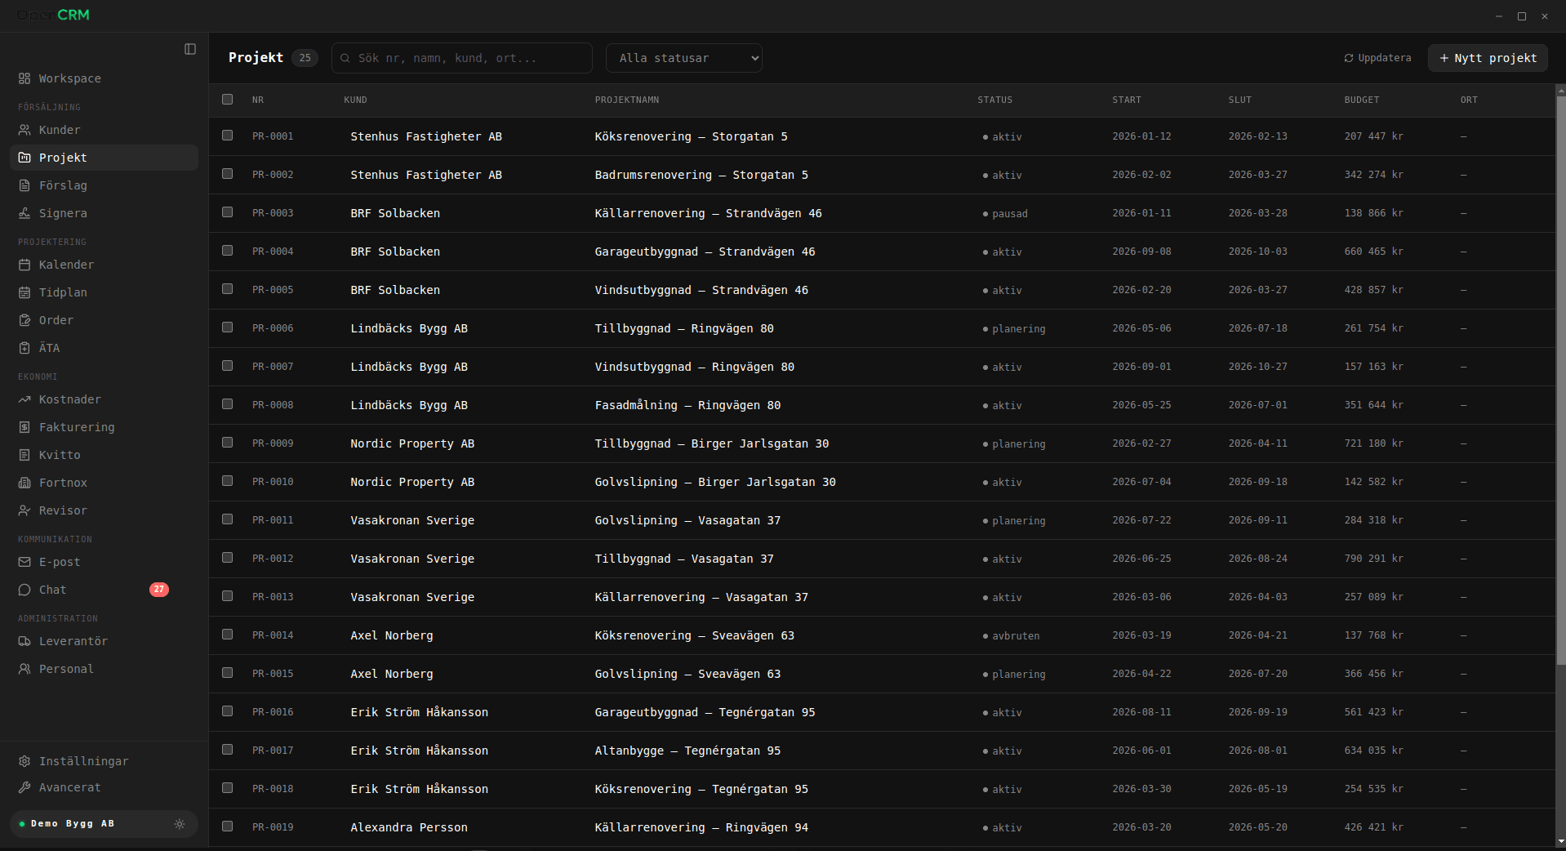1566x851 pixels.
Task: Tick the PR-0019 row checkbox
Action: click(228, 826)
